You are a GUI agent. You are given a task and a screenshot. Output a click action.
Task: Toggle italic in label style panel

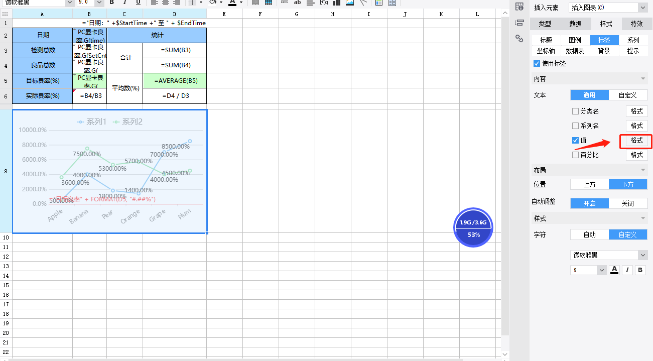tap(627, 270)
